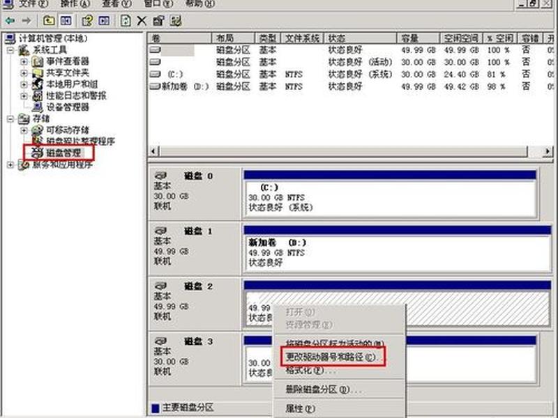Click the 事件查看器 icon in tree
The image size is (558, 418).
[38, 62]
